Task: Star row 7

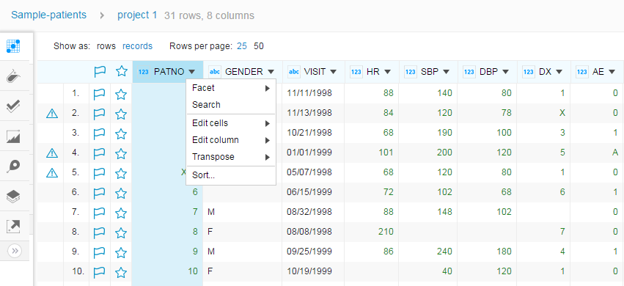Action: click(121, 213)
